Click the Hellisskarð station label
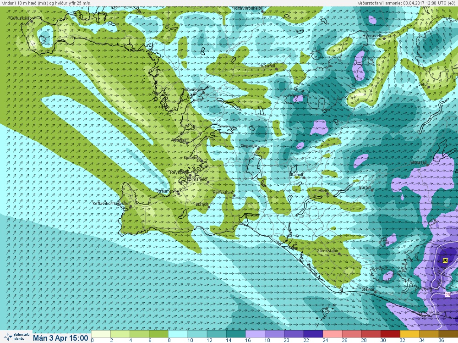Image resolution: width=458 pixels, height=343 pixels. 223,193
